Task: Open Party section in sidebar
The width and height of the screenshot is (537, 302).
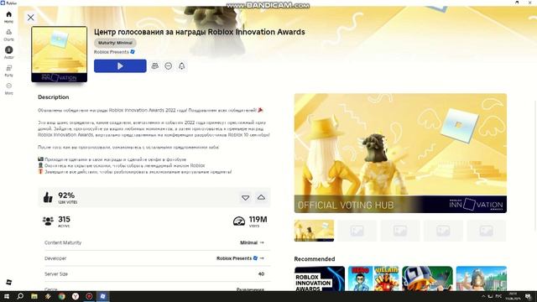Action: [x=9, y=70]
